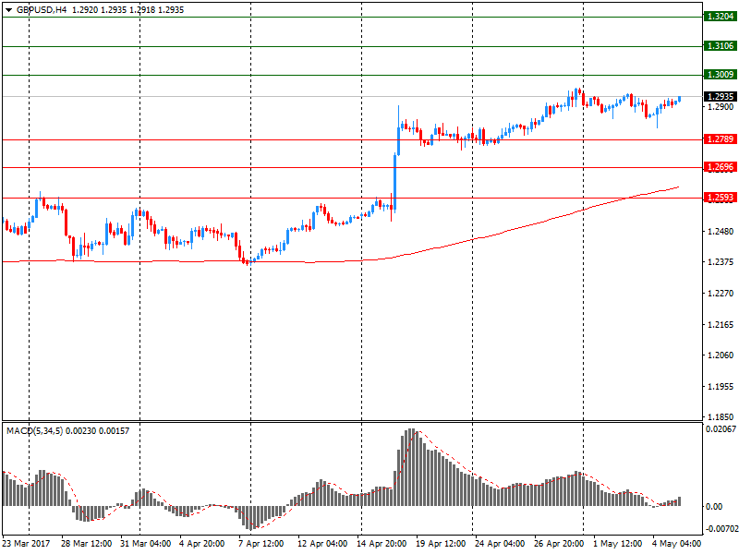Screen dimensions: 739x554
Task: Select the 26 Apr 20:00 time label
Action: click(559, 544)
